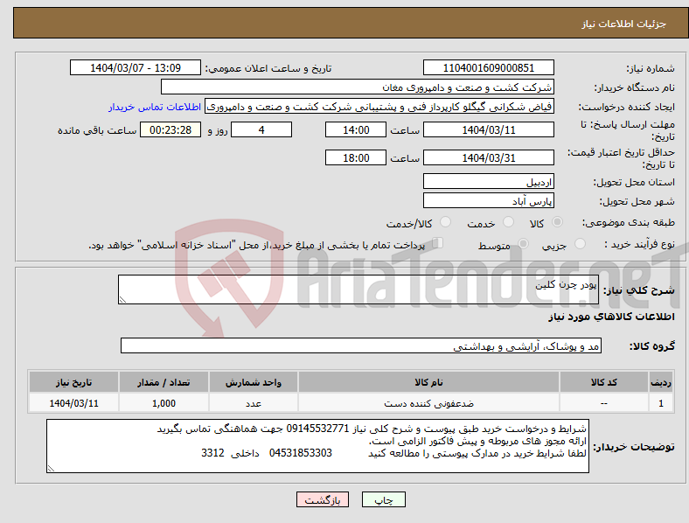689x523 pixels.
Task: Click the general description textarea پودر چرن کلین
Action: tap(358, 289)
